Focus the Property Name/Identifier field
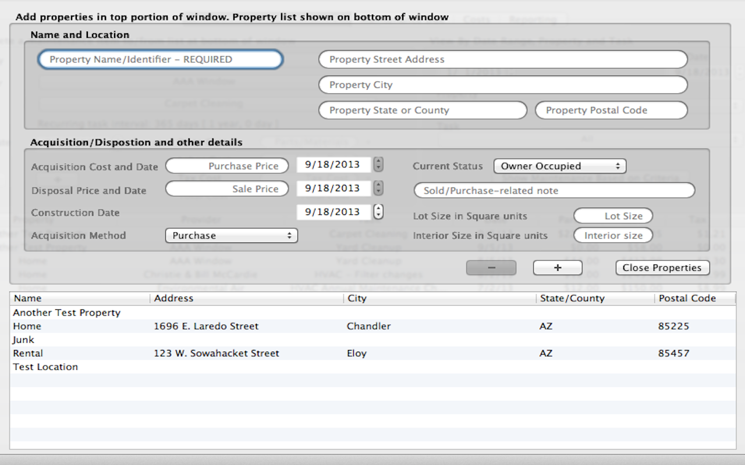This screenshot has height=465, width=745. tap(161, 59)
